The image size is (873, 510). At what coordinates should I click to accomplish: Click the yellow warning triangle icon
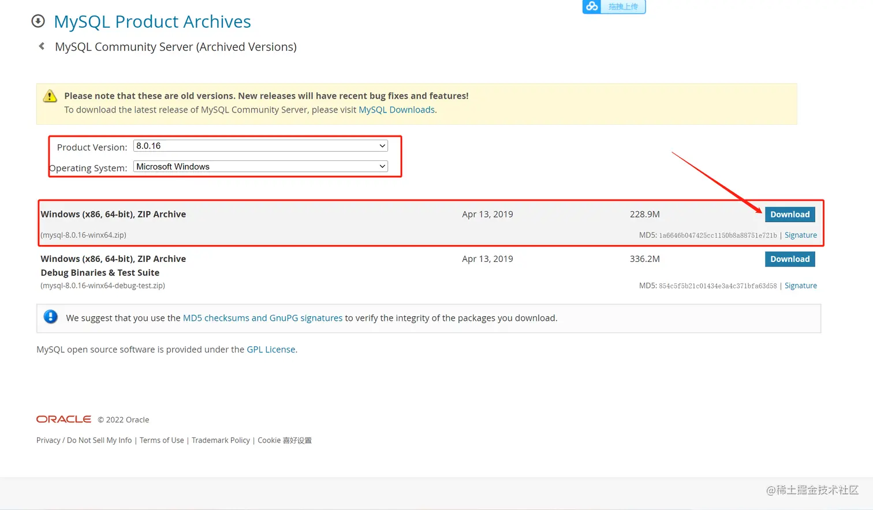tap(50, 96)
